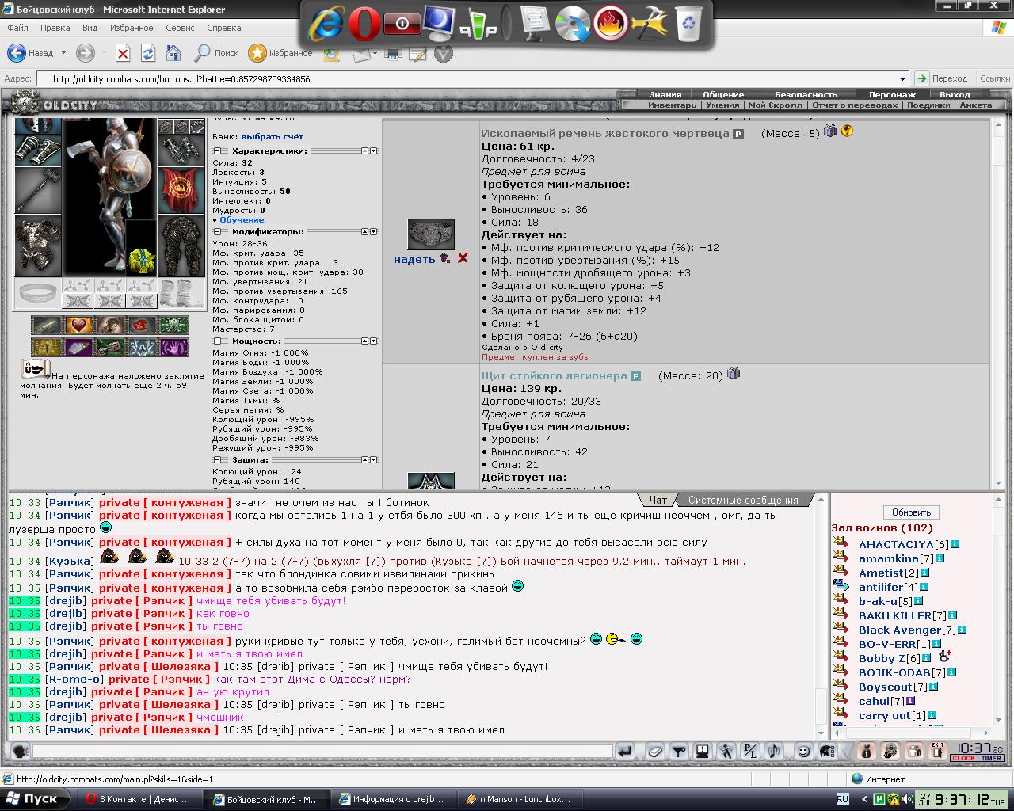Click the Opera icon in top dock
This screenshot has height=811, width=1014.
pos(364,25)
